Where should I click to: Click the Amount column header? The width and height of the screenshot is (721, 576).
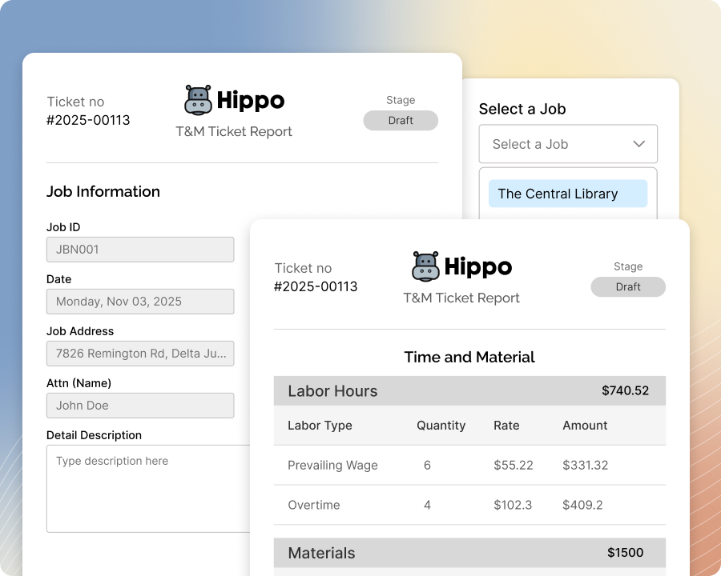pos(585,426)
